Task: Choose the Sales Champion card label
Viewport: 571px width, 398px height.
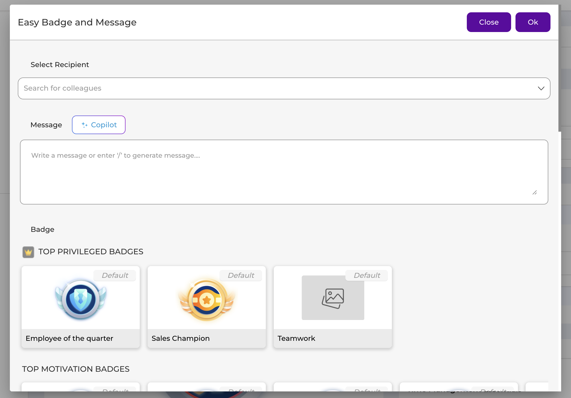Action: pos(180,338)
